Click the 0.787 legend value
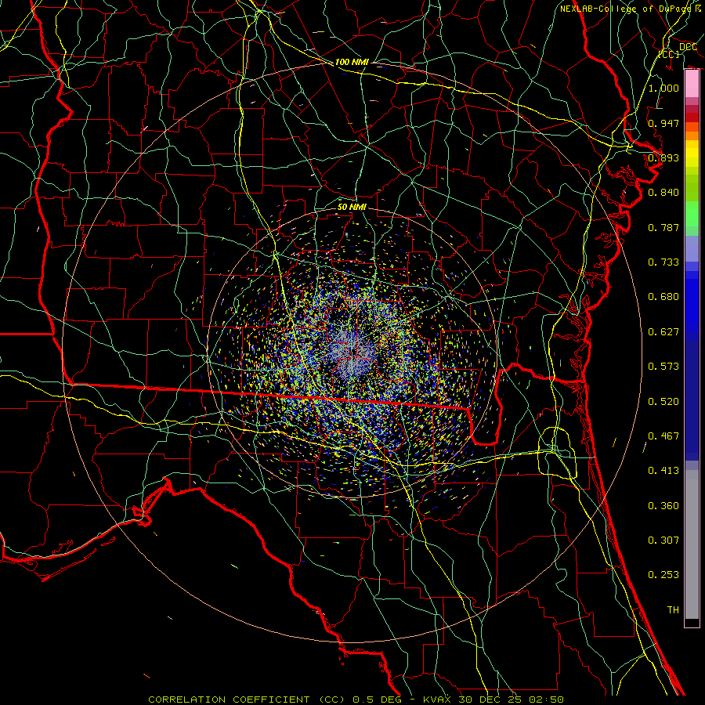Image resolution: width=705 pixels, height=705 pixels. pos(663,227)
